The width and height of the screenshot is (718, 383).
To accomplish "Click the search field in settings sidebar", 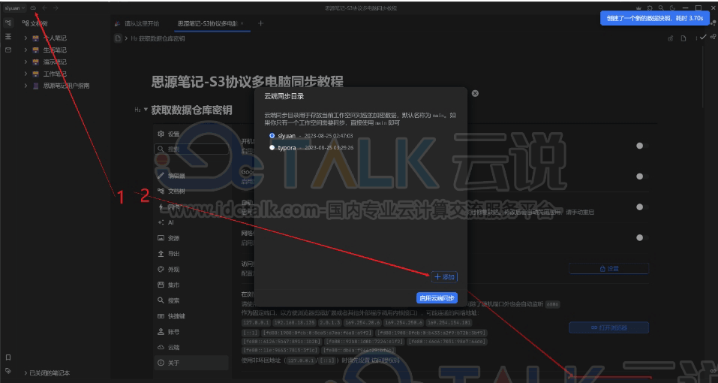I will coord(191,149).
